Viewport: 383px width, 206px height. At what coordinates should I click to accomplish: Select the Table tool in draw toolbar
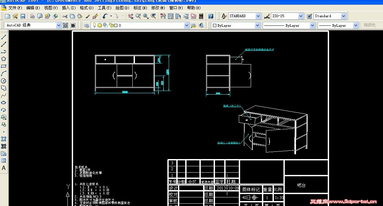pyautogui.click(x=4, y=161)
